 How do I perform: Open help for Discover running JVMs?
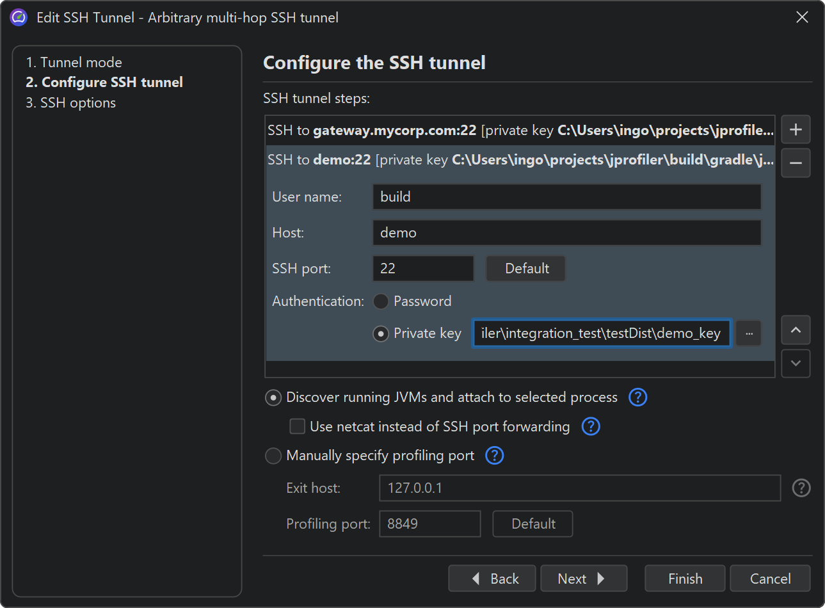[637, 397]
